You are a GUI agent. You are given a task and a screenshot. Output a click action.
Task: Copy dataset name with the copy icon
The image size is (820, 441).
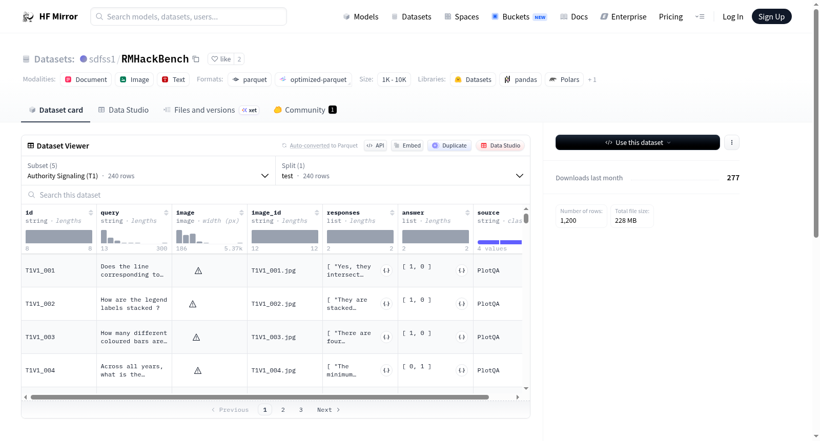[196, 59]
